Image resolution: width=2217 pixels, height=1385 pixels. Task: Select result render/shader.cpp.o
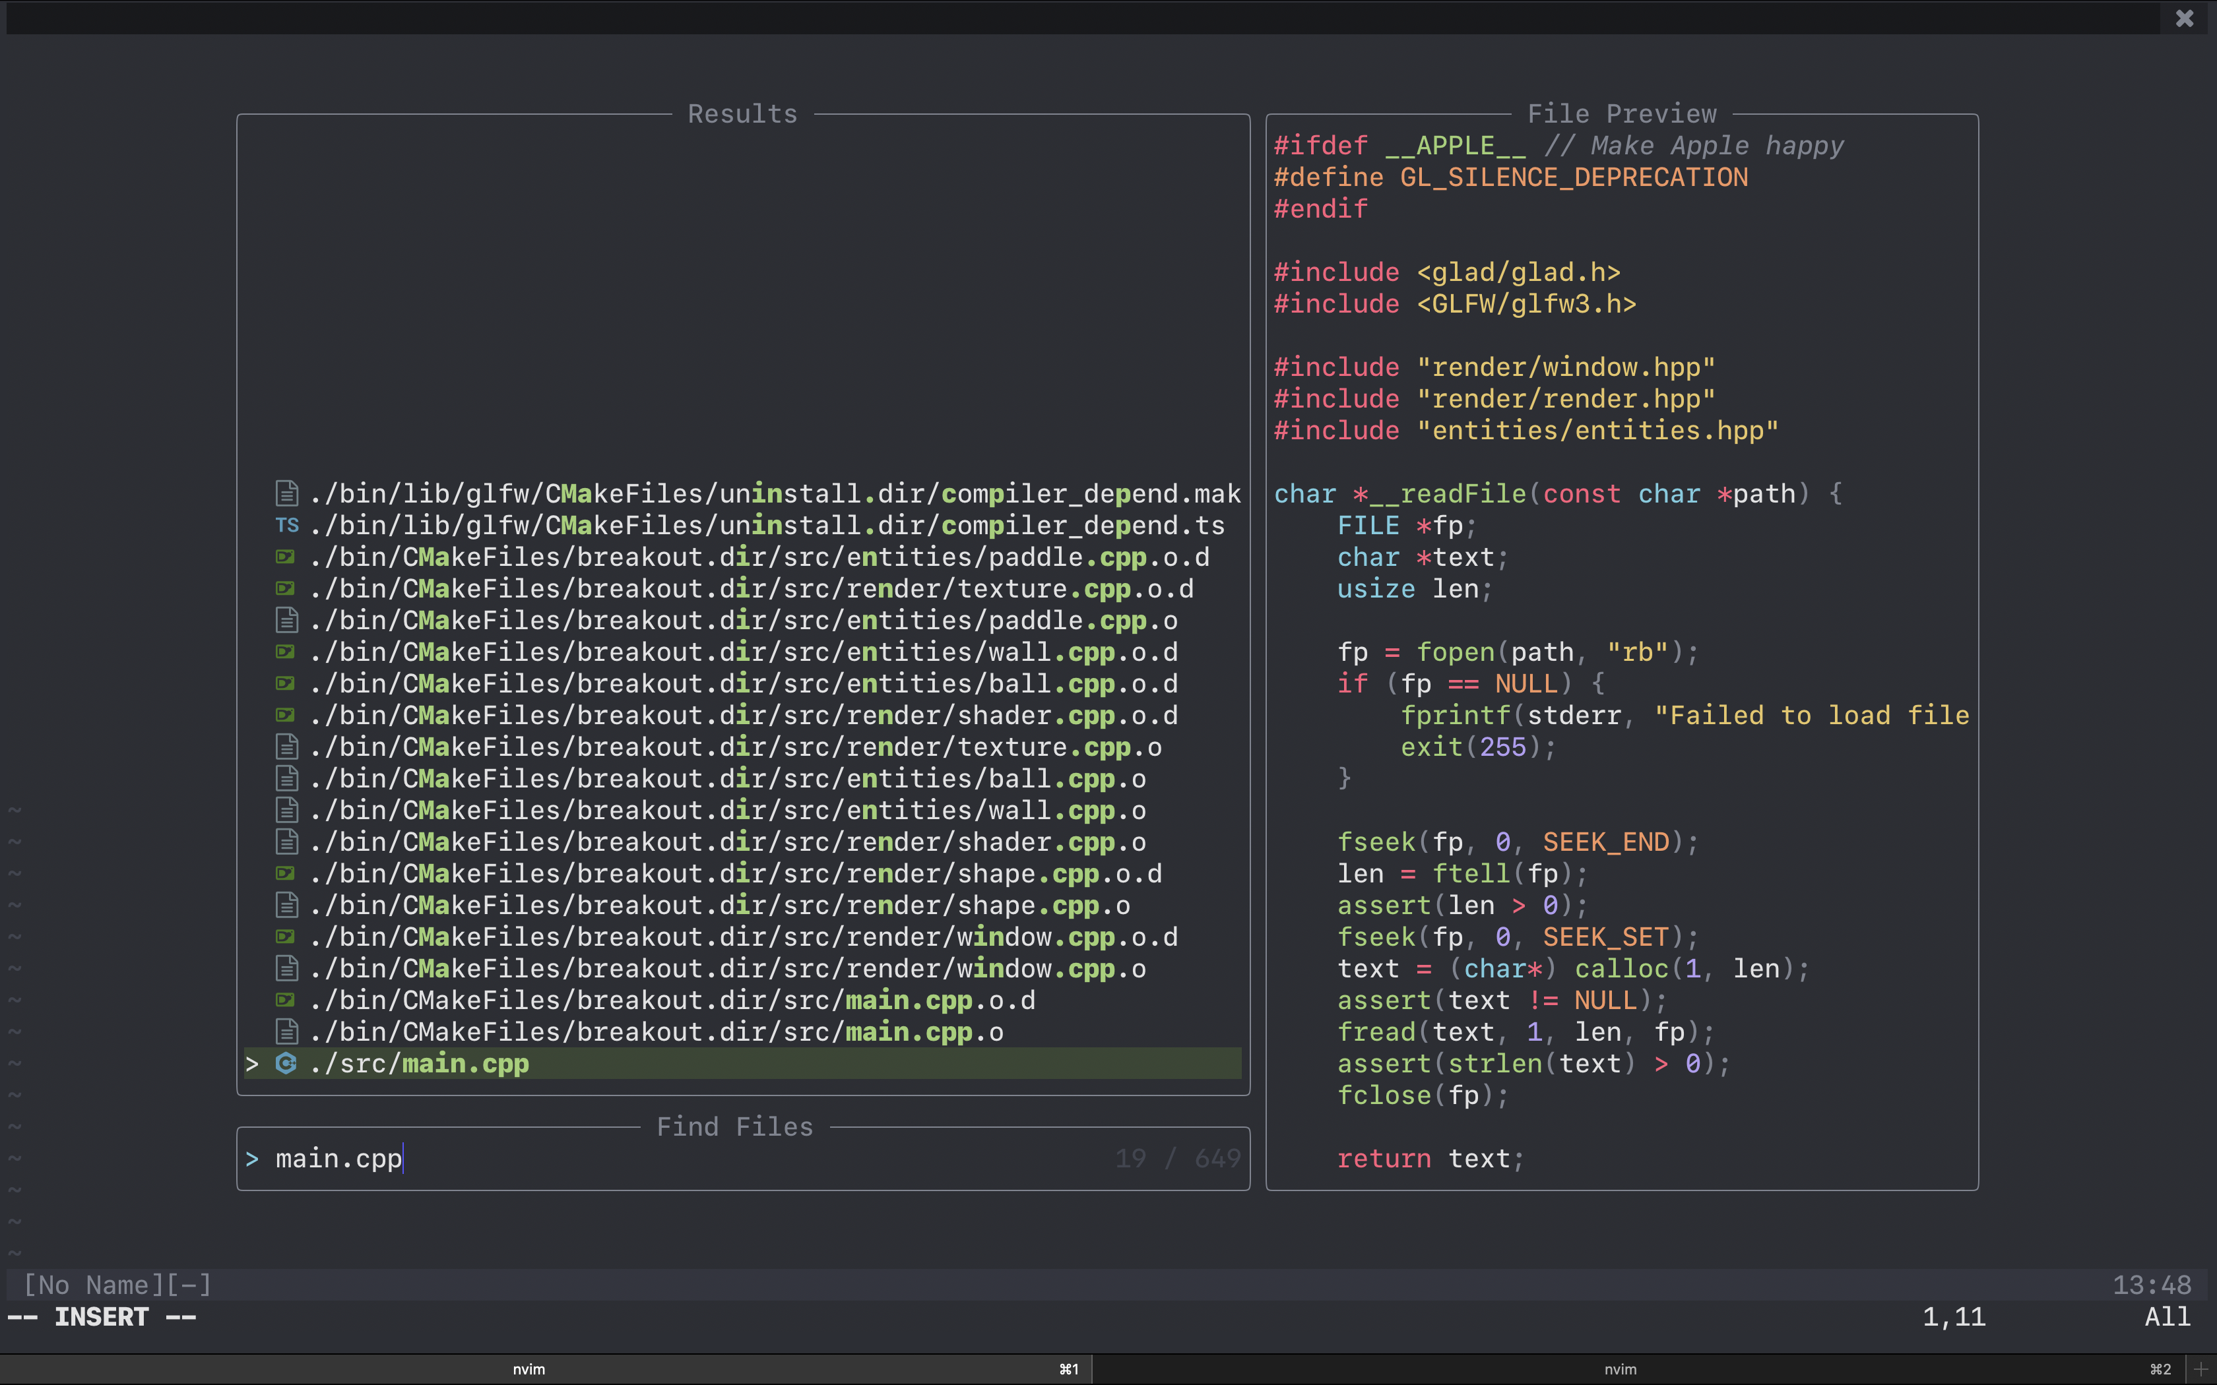click(x=743, y=842)
